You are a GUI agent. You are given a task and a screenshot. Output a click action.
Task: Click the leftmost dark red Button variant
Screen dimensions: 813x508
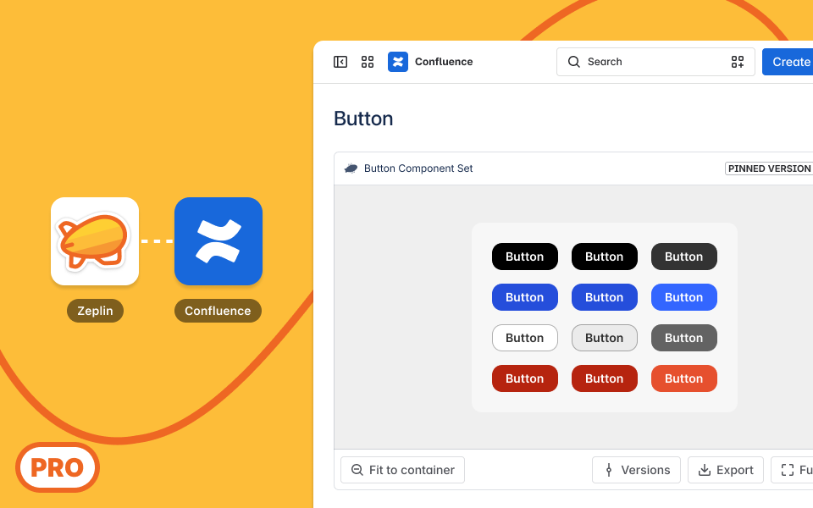[525, 378]
